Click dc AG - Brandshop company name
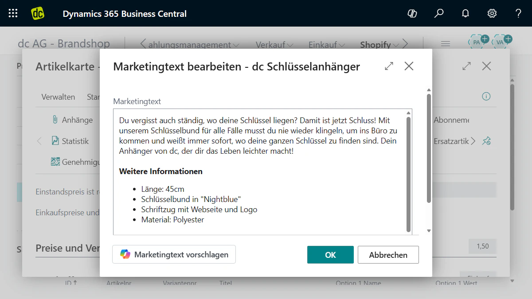Screen dimensions: 532x299 coord(64,43)
